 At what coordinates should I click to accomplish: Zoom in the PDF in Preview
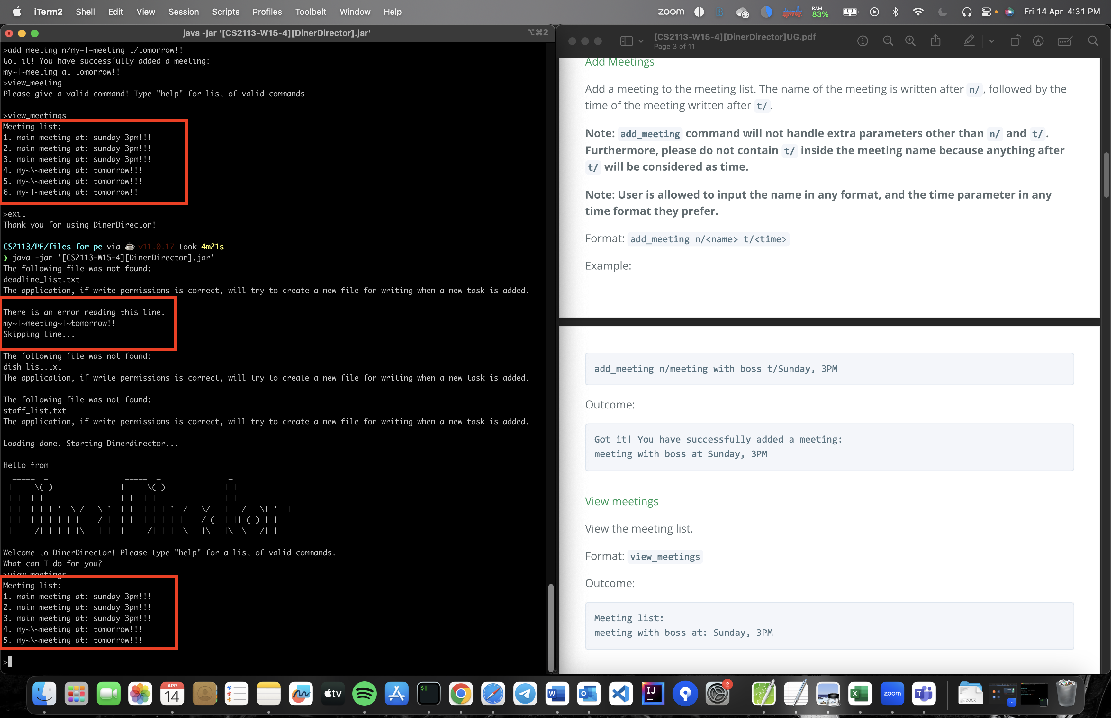tap(910, 41)
